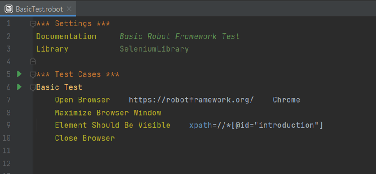Click the xpath locator argument

pyautogui.click(x=256, y=125)
